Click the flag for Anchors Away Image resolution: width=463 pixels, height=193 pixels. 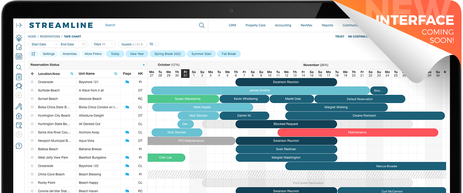click(x=127, y=132)
